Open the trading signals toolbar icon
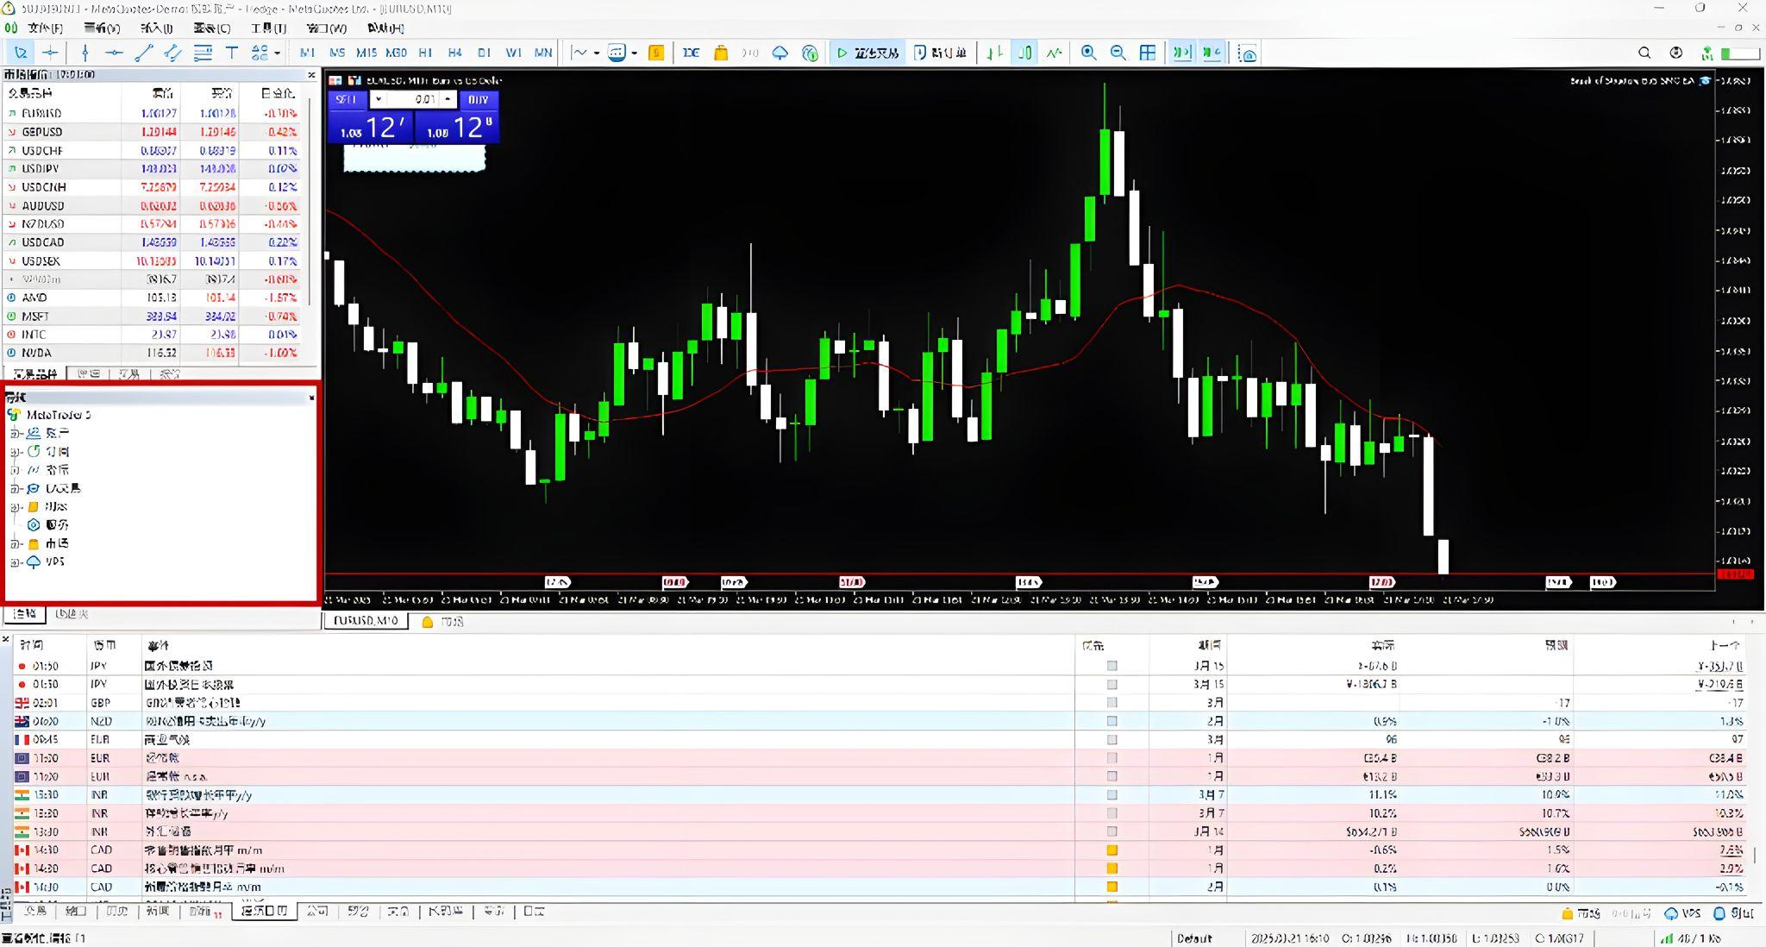The height and width of the screenshot is (947, 1766). click(750, 53)
